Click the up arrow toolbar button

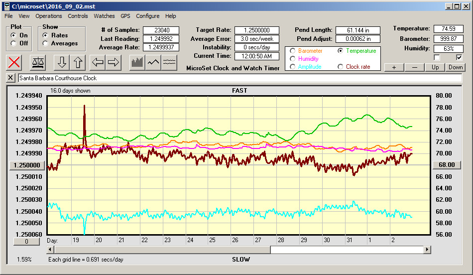pyautogui.click(x=78, y=62)
